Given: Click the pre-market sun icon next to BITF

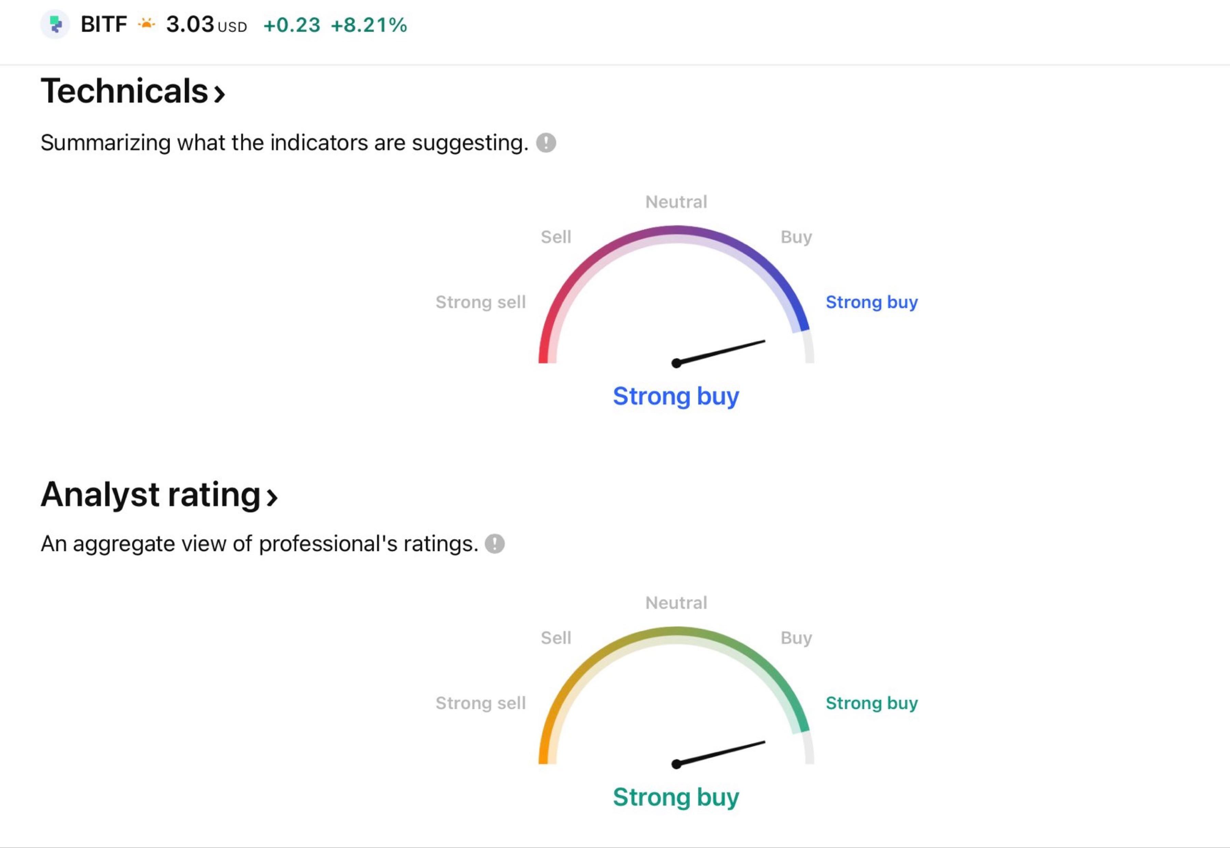Looking at the screenshot, I should [x=146, y=24].
